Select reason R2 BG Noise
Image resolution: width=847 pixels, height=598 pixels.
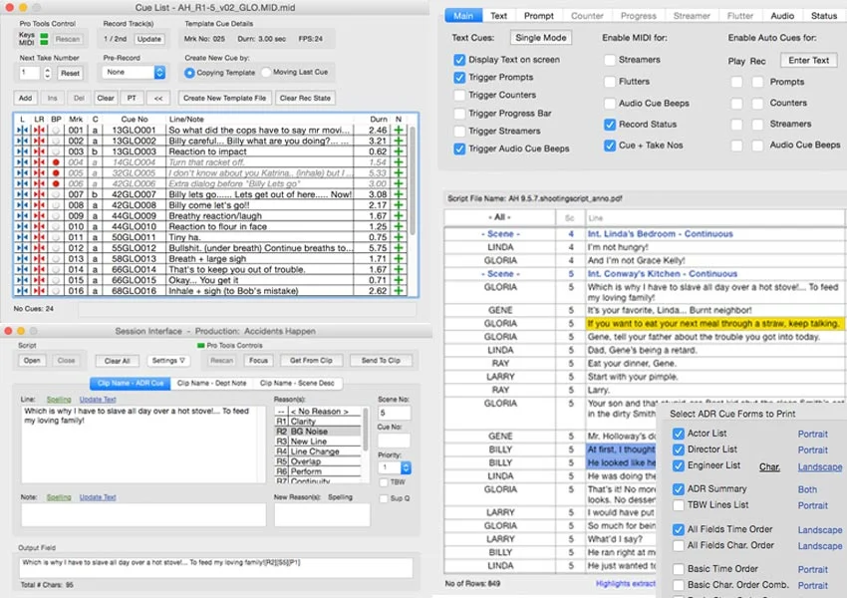tap(318, 432)
